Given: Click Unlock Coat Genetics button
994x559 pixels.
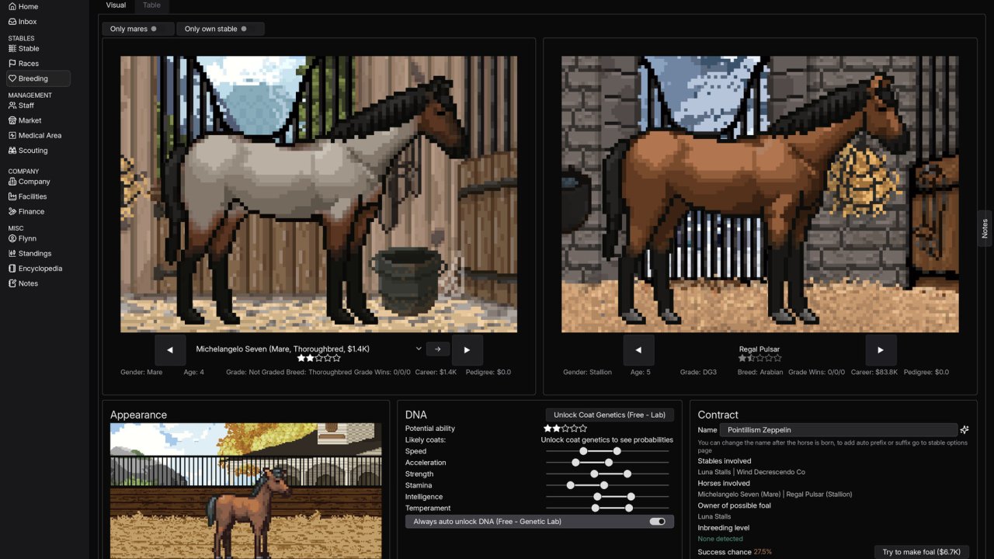Looking at the screenshot, I should pyautogui.click(x=609, y=415).
